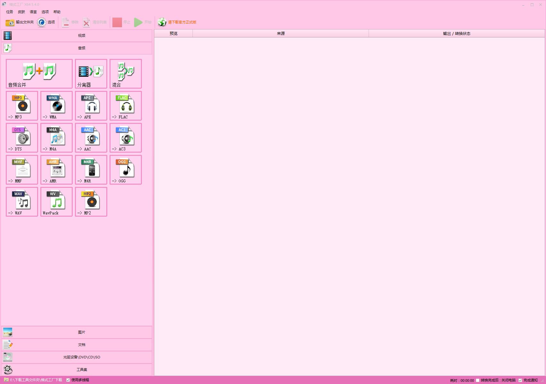Open the Task (任务) menu
This screenshot has height=384, width=546.
pyautogui.click(x=10, y=12)
